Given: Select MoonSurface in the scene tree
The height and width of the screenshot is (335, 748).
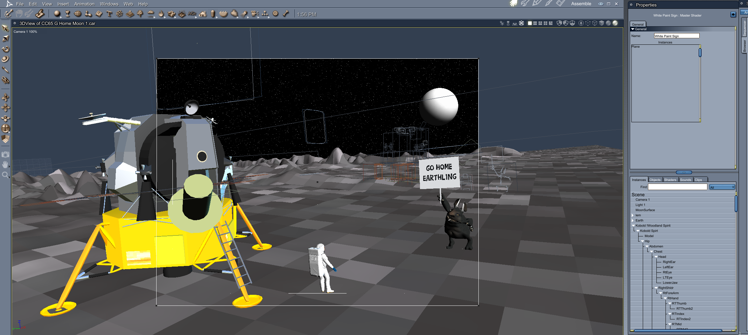Looking at the screenshot, I should coord(645,210).
